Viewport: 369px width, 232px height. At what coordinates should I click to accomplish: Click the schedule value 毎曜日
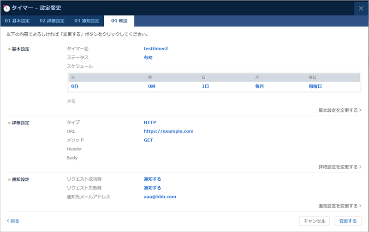[315, 86]
